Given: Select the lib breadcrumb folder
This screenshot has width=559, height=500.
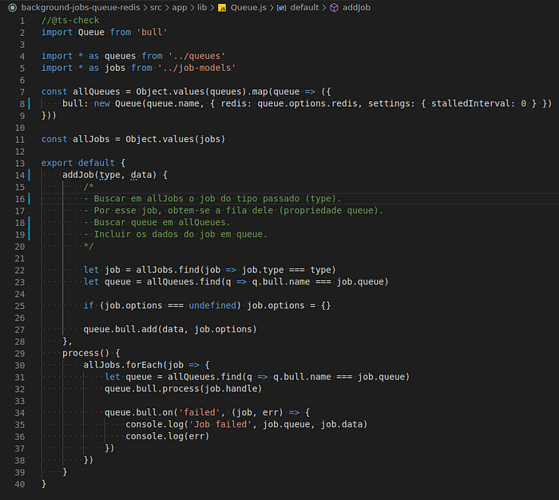Looking at the screenshot, I should pyautogui.click(x=202, y=7).
